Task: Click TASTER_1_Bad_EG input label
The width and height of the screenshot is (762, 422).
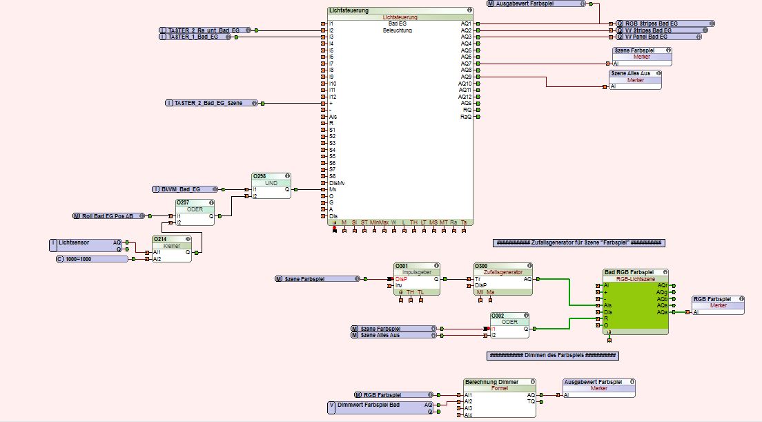Action: tap(193, 37)
